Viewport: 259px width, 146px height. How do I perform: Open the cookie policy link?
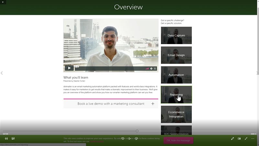click(97, 141)
